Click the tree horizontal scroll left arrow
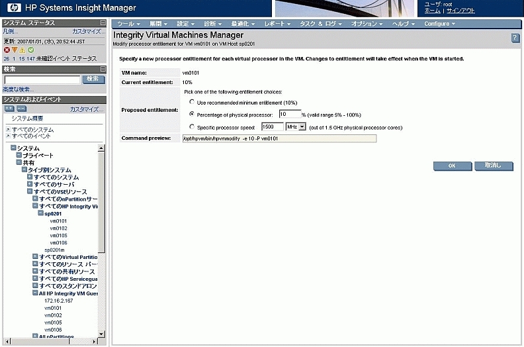The height and width of the screenshot is (347, 524). (8, 342)
